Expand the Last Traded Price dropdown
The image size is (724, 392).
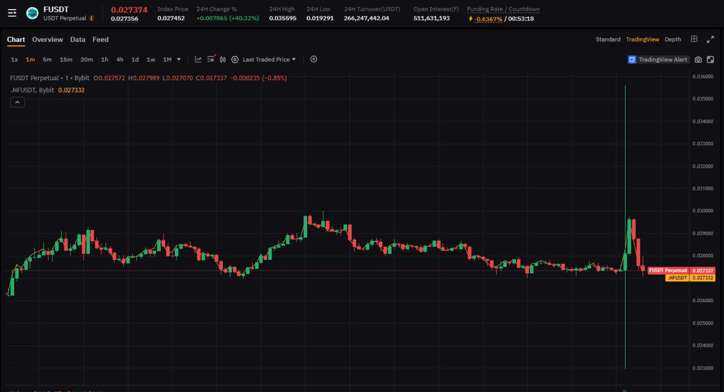tap(269, 59)
